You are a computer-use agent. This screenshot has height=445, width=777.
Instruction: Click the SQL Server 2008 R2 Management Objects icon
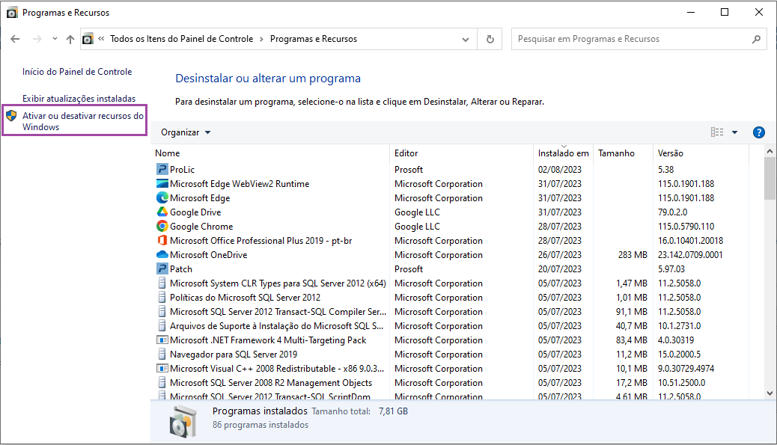click(x=162, y=383)
